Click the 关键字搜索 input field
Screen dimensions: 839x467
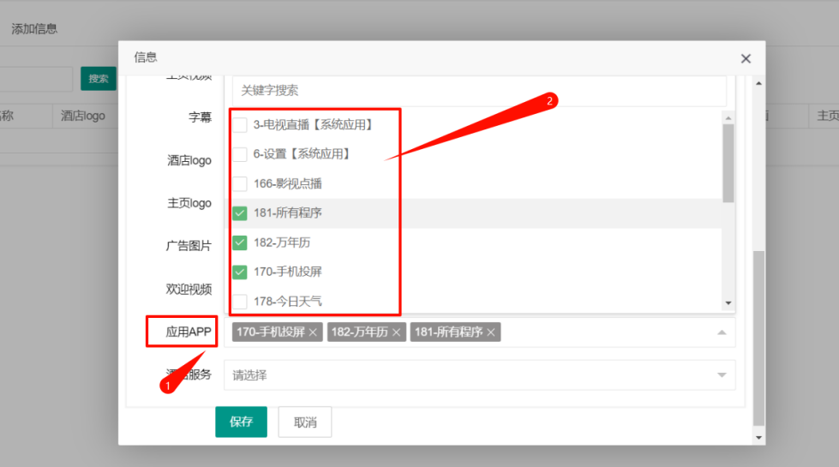(479, 91)
